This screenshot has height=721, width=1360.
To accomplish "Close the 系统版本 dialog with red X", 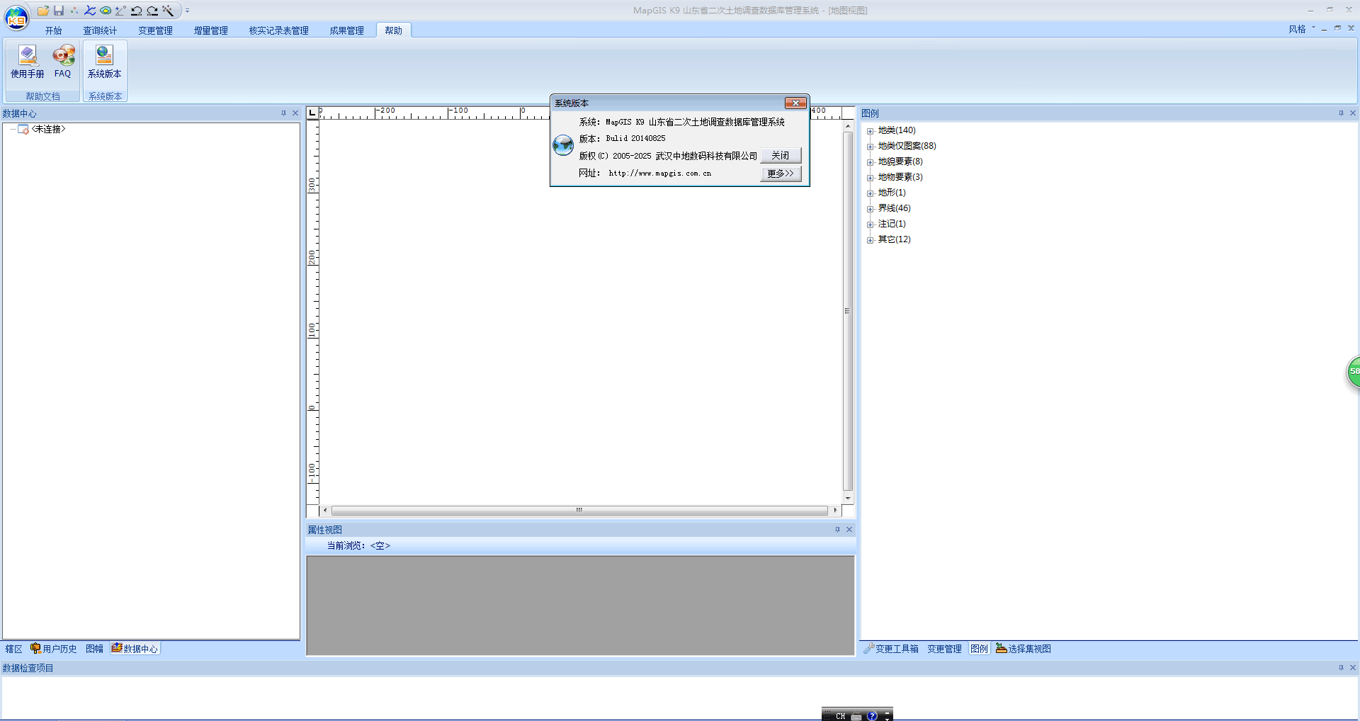I will click(x=795, y=103).
